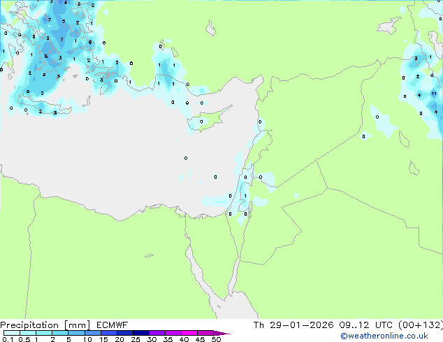This screenshot has width=443, height=342.
Task: Pick the 15–20 mm legend color swatch
Action: (108, 333)
